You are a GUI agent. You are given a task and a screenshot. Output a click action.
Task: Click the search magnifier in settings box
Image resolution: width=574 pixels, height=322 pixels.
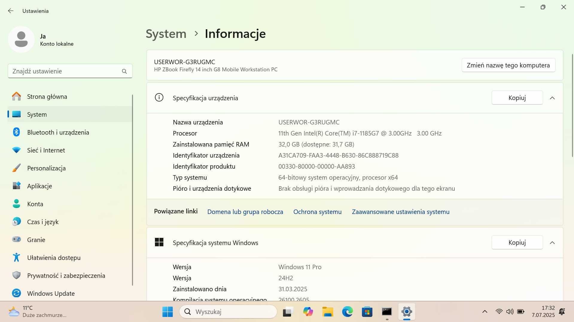click(124, 71)
